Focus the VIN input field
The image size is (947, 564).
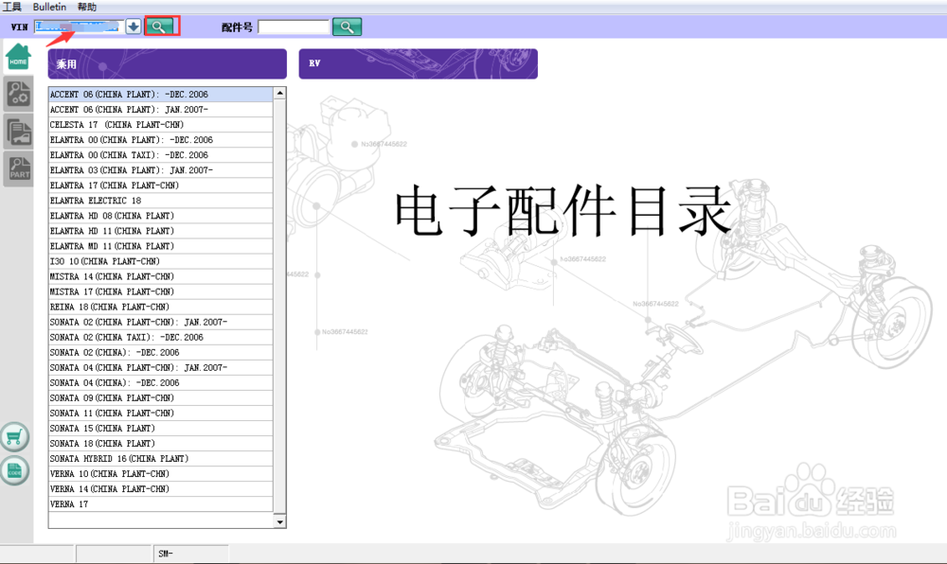(79, 26)
